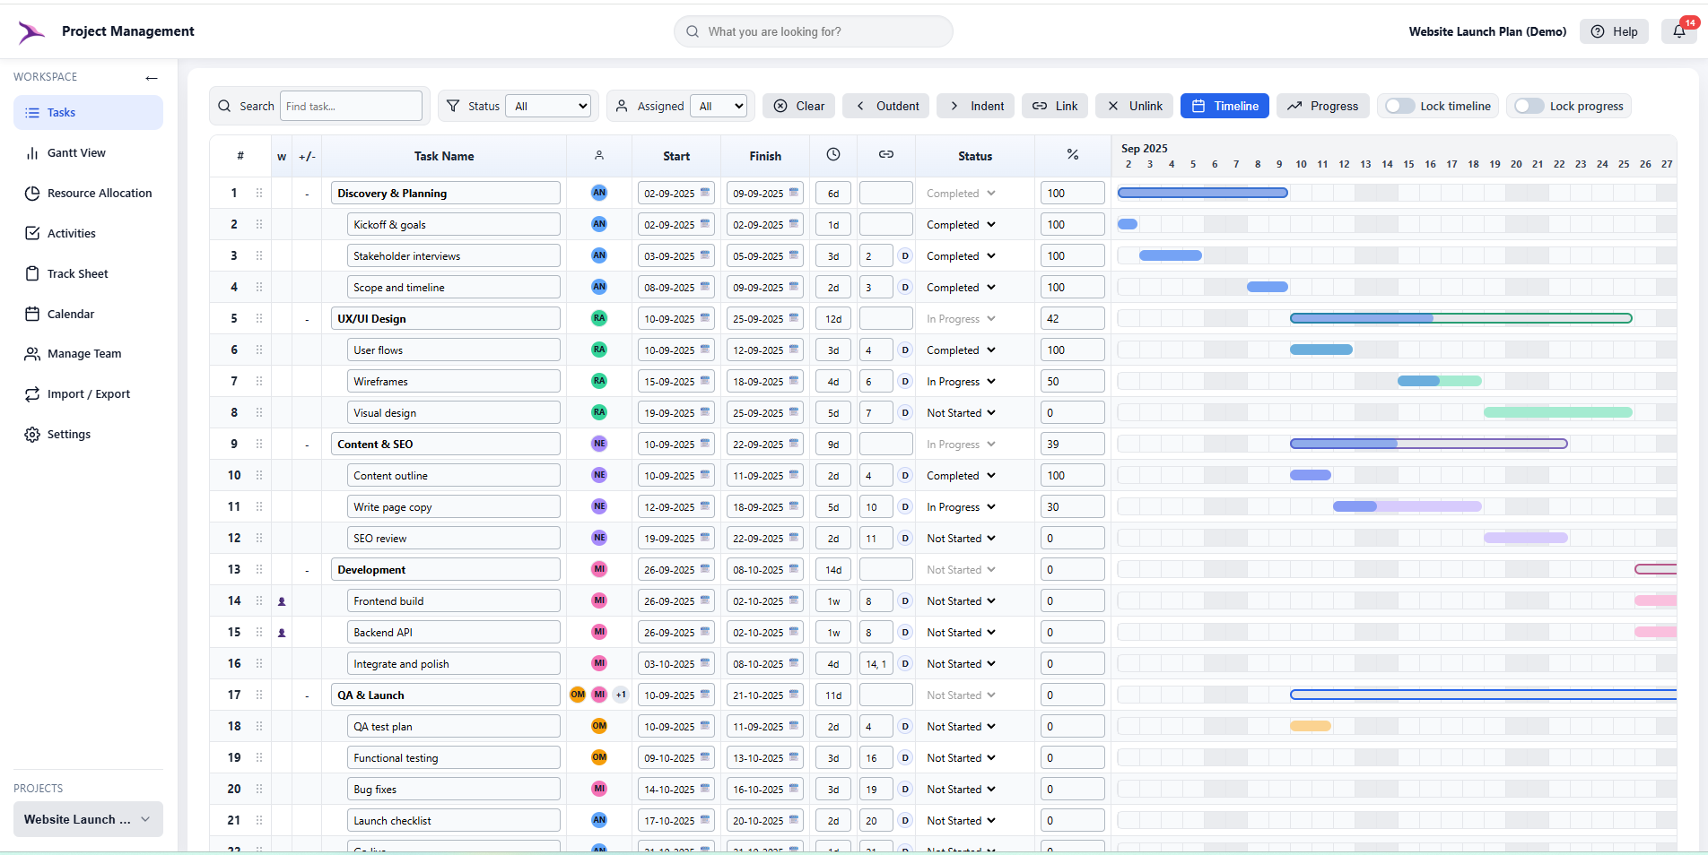Click the notification bell showing 14 alerts
The height and width of the screenshot is (855, 1708).
pyautogui.click(x=1678, y=30)
